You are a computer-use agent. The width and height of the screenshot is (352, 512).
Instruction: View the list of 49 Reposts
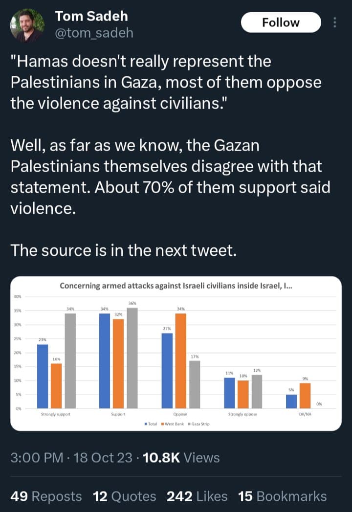coord(46,496)
